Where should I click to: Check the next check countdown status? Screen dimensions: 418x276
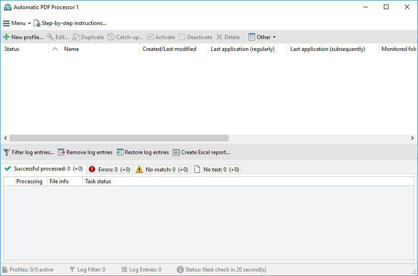click(223, 269)
